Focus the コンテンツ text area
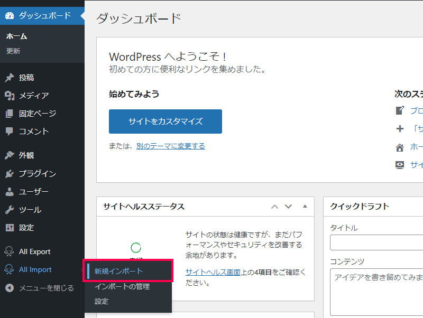The width and height of the screenshot is (423, 318). (x=376, y=292)
